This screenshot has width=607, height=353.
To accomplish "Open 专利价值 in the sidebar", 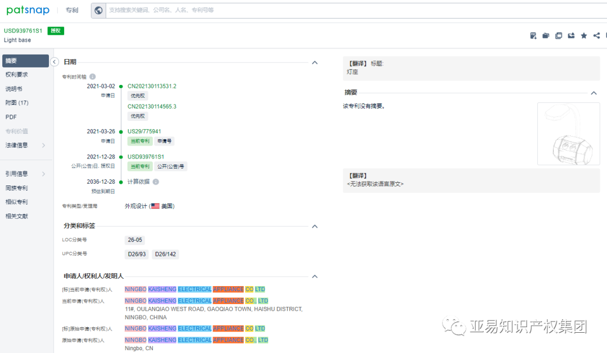I will 17,131.
